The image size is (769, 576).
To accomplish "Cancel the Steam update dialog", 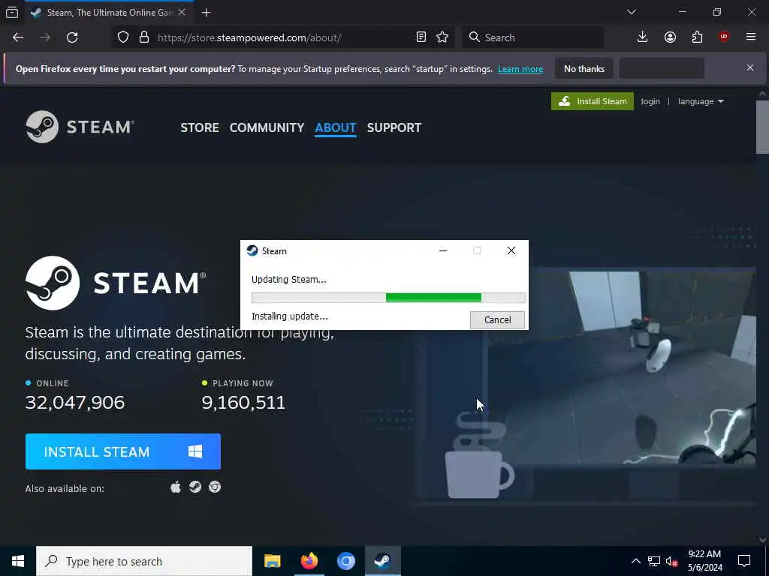I will point(497,319).
